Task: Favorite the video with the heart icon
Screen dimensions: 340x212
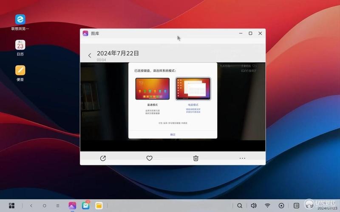Action: point(150,158)
